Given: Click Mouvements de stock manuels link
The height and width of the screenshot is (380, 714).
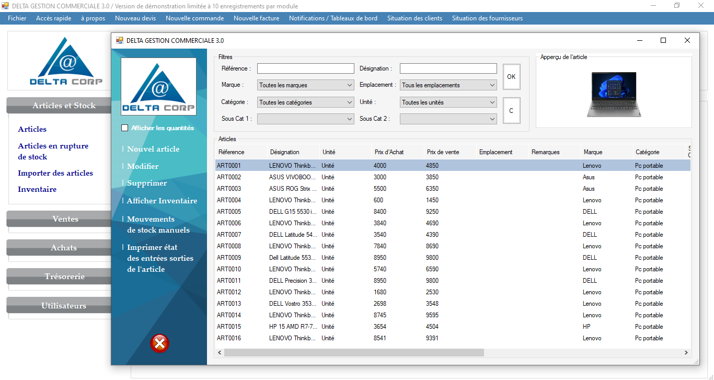Looking at the screenshot, I should pos(158,224).
